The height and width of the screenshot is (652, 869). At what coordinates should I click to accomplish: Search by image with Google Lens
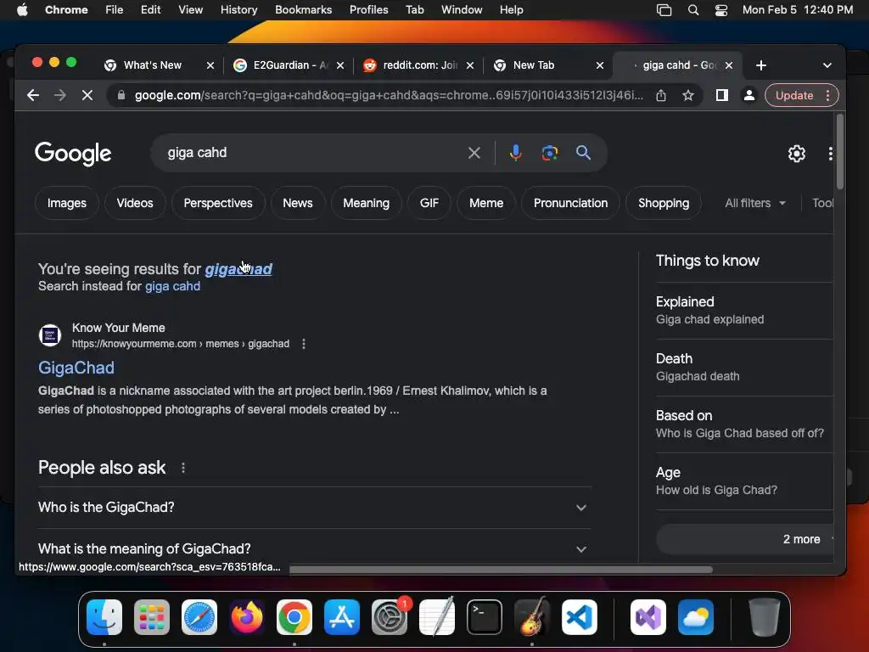pos(549,153)
